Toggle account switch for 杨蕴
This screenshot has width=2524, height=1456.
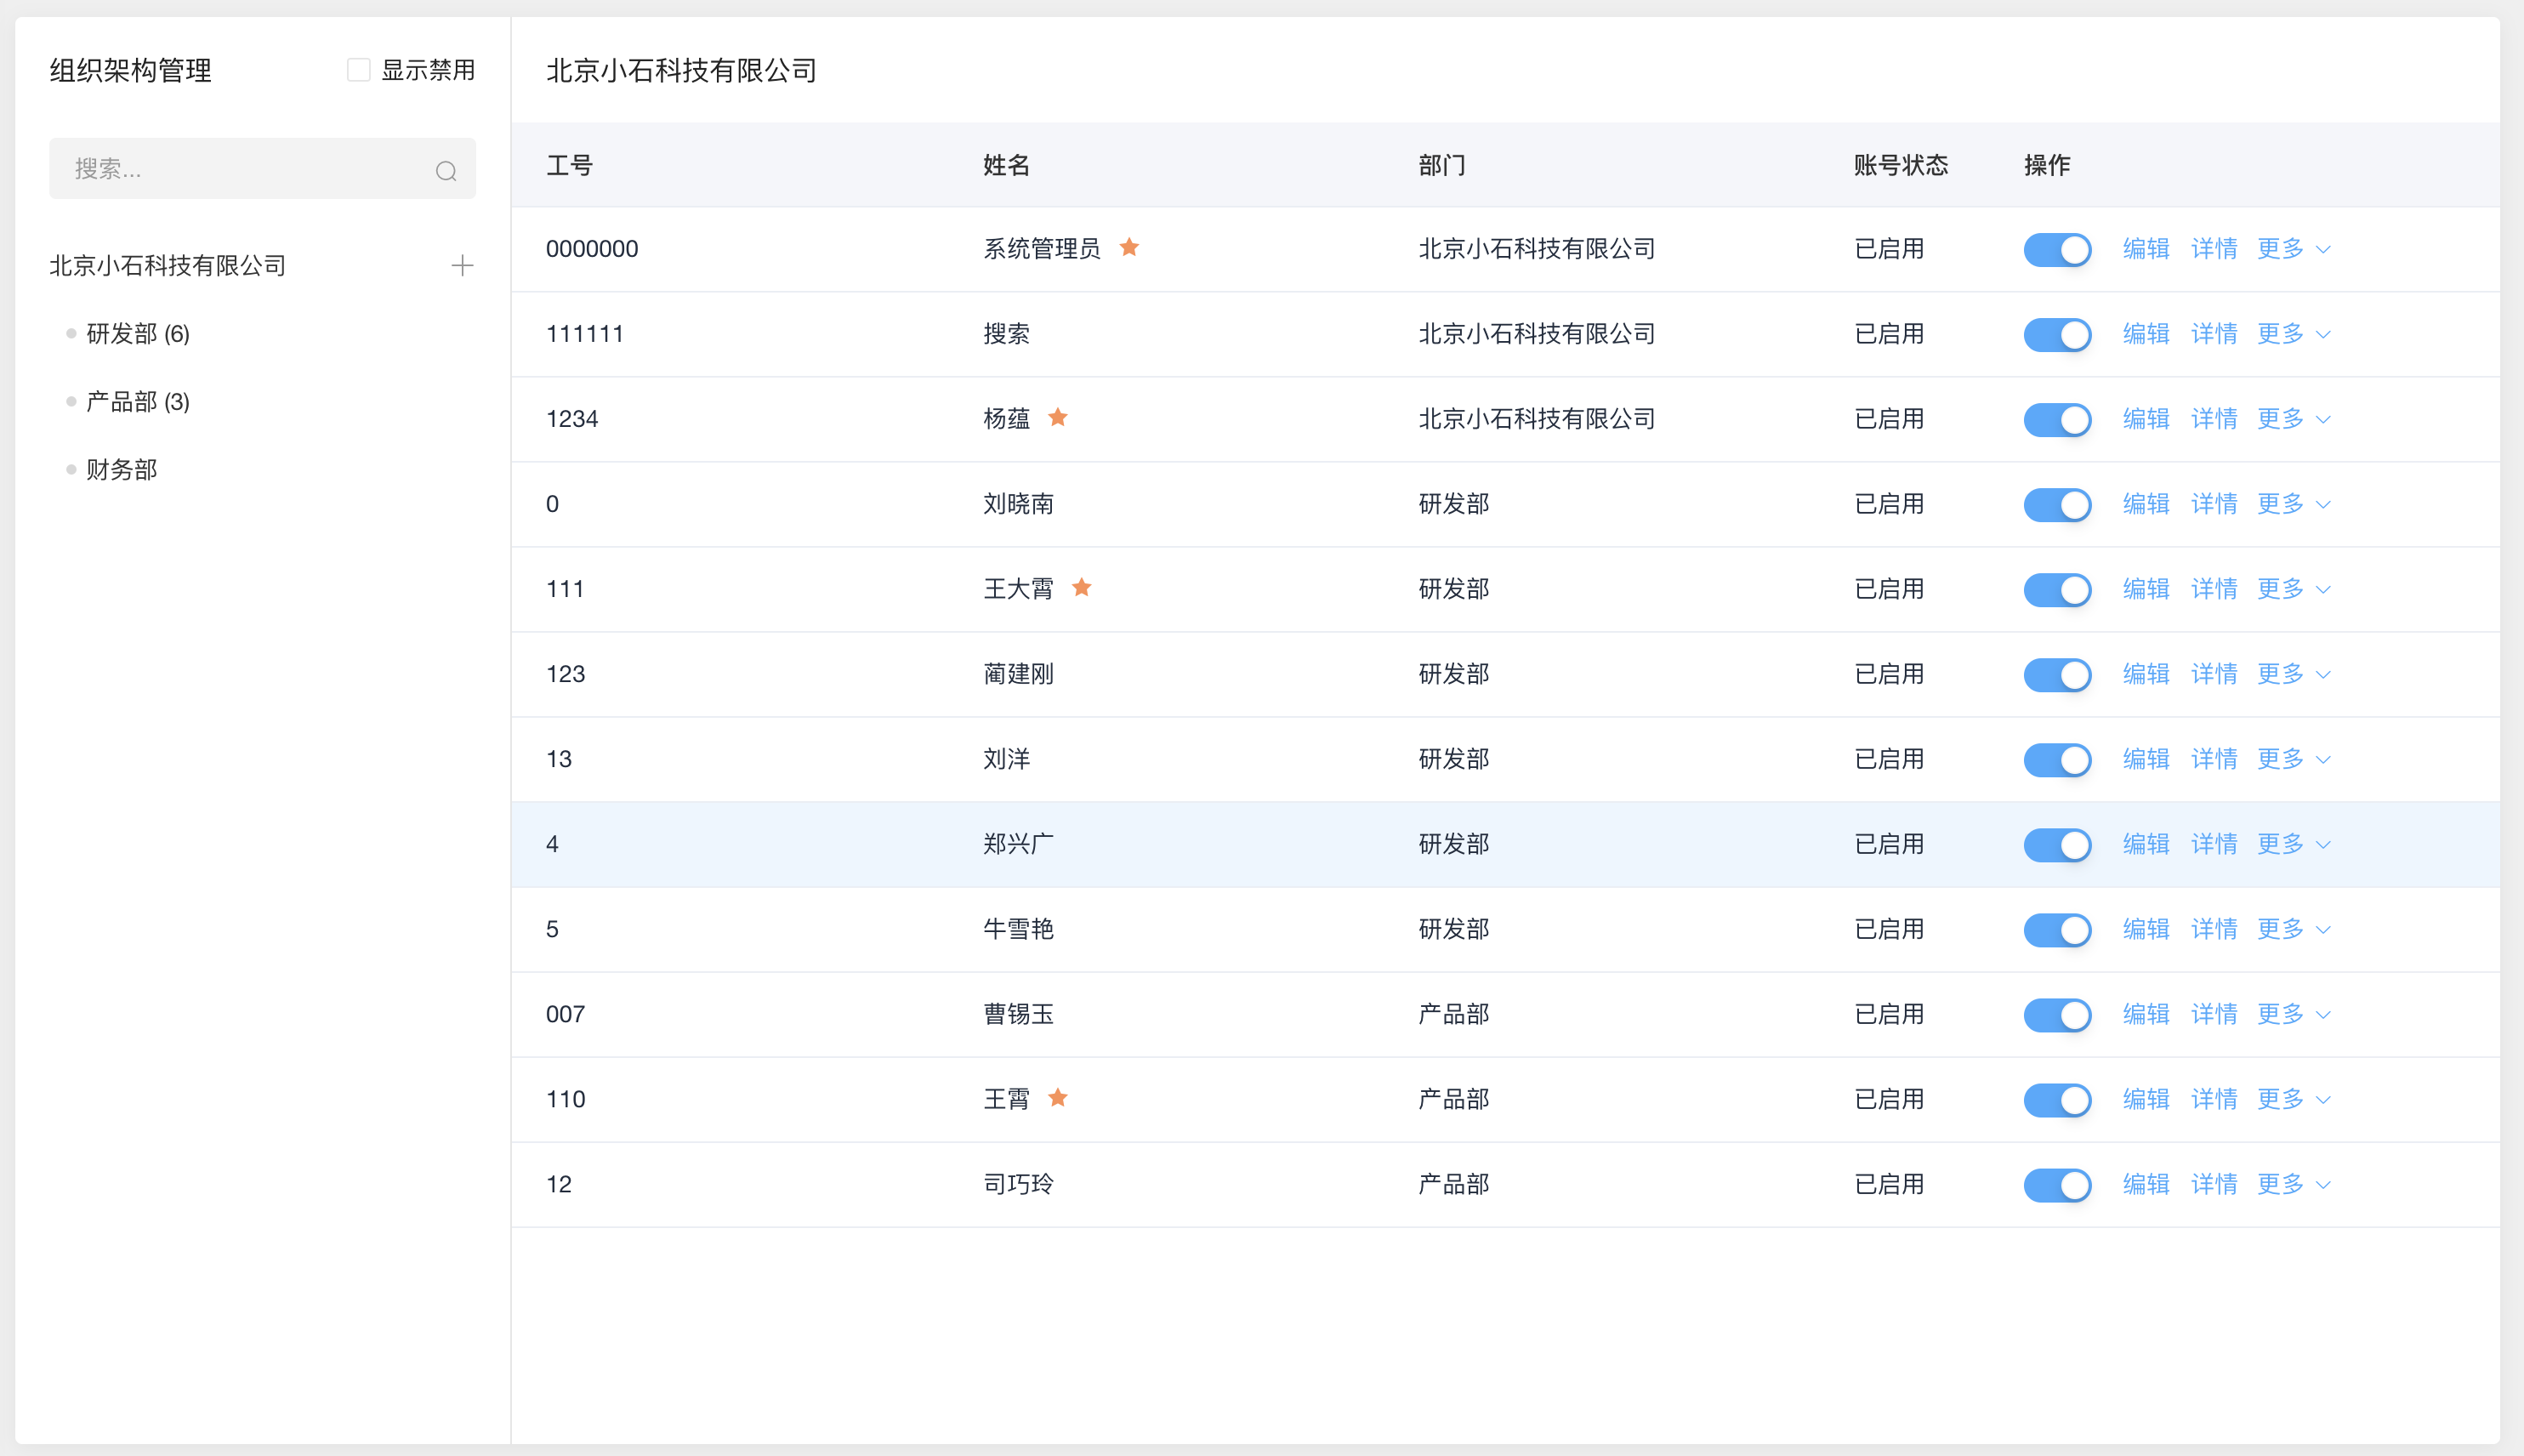[2057, 419]
